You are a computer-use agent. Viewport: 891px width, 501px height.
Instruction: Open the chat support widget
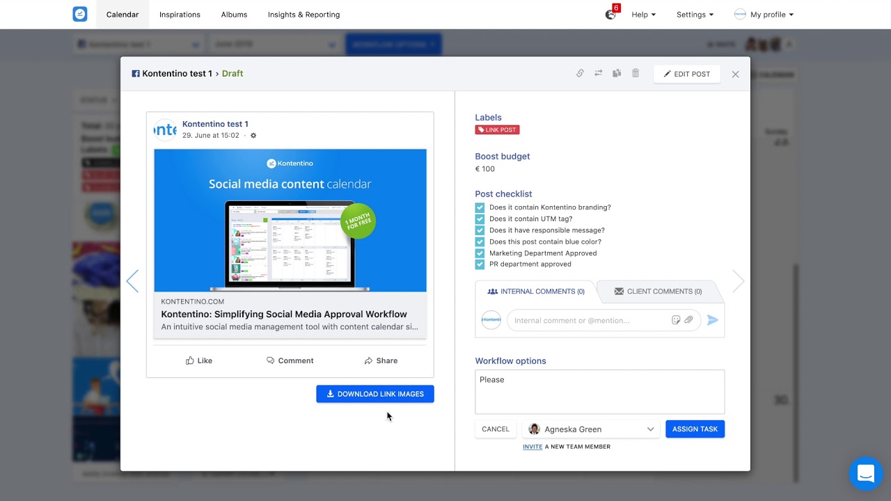coord(866,474)
